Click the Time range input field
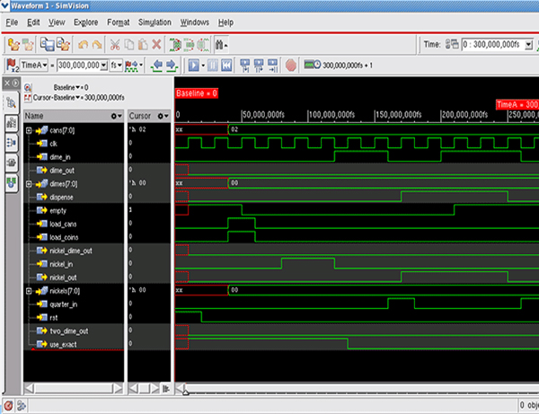The width and height of the screenshot is (539, 414). pyautogui.click(x=493, y=45)
